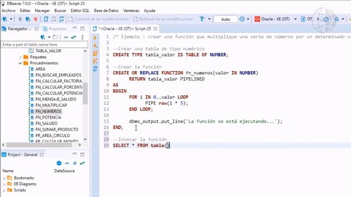Open the Navegar menu
351x197 pixels.
42,10
